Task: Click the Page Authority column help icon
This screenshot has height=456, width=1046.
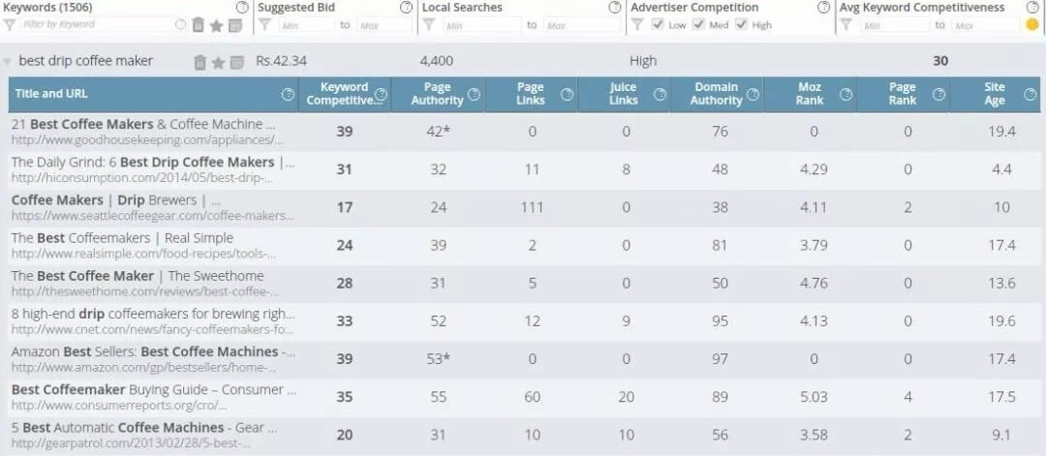Action: coord(474,94)
